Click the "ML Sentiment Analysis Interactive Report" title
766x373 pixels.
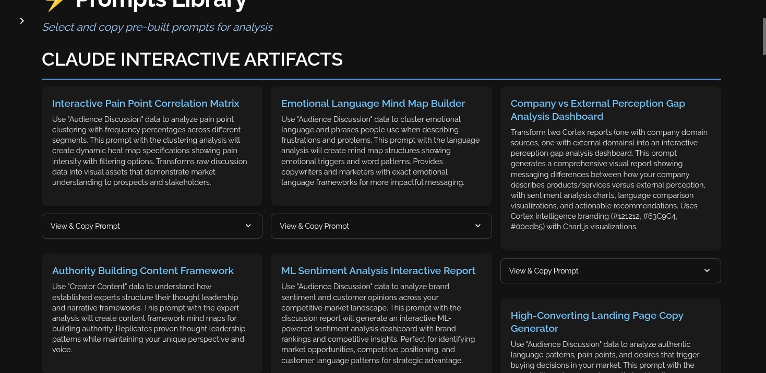point(378,270)
